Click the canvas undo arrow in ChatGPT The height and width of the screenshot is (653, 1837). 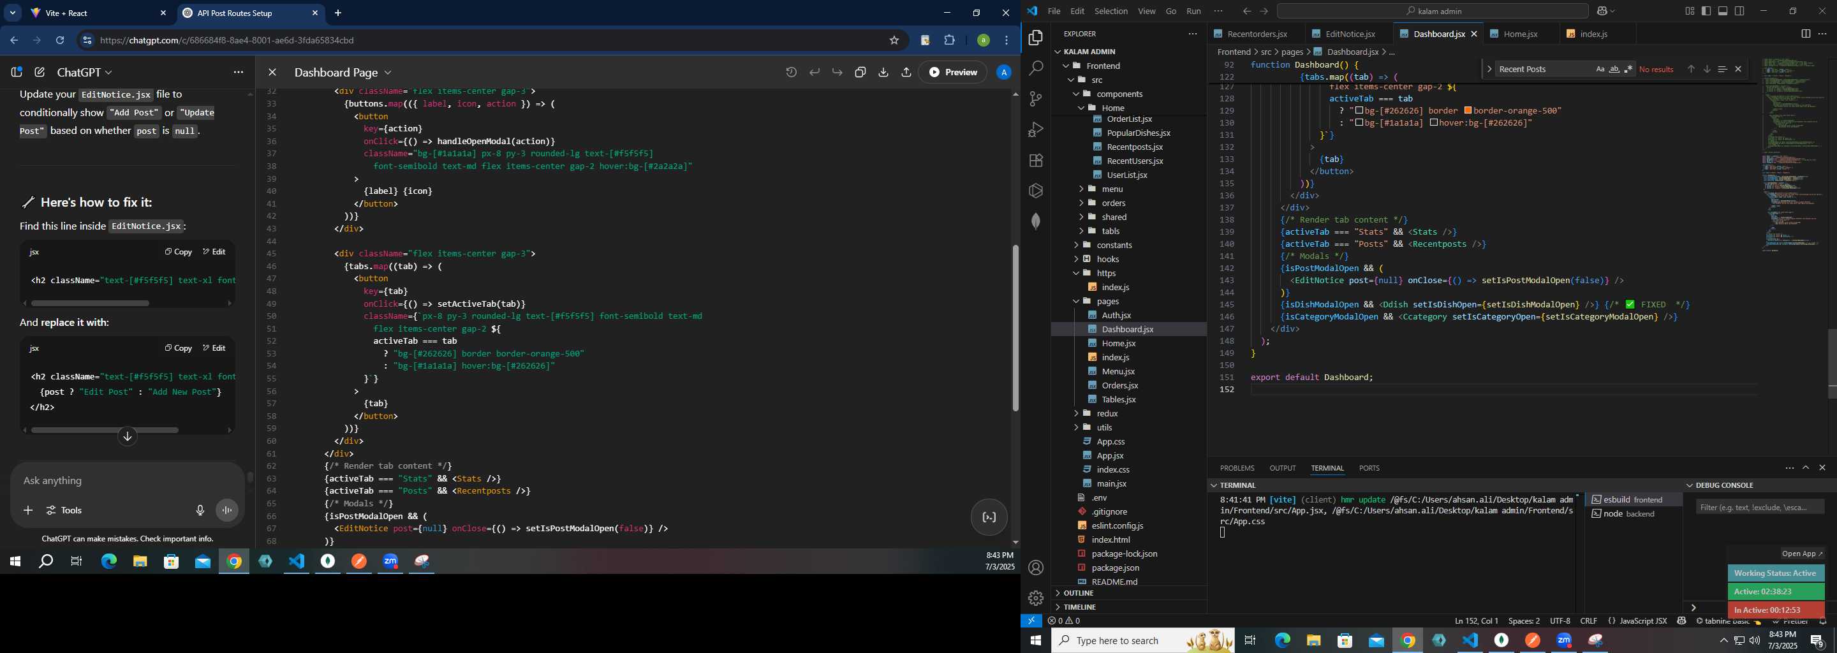pos(815,72)
